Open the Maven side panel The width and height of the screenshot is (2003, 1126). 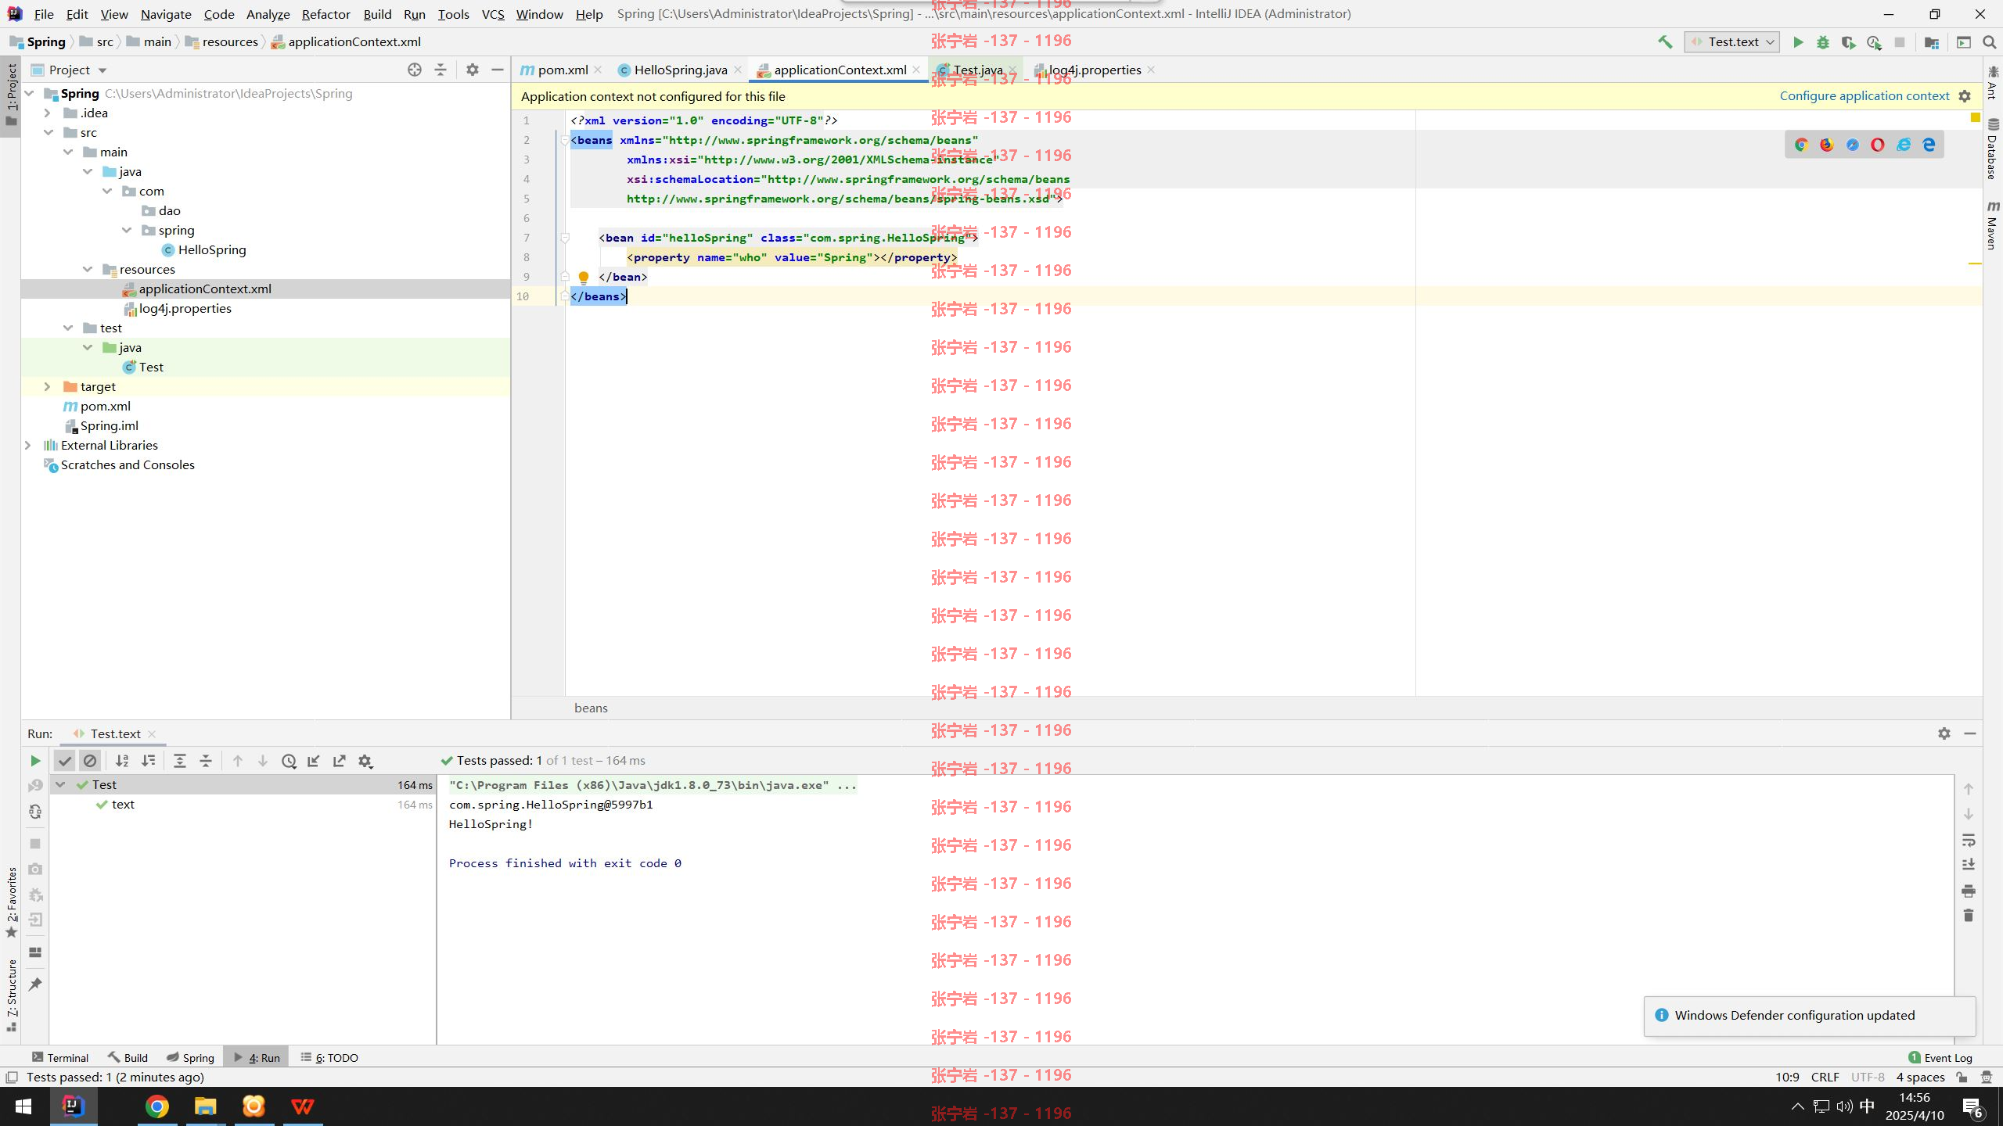[1993, 225]
